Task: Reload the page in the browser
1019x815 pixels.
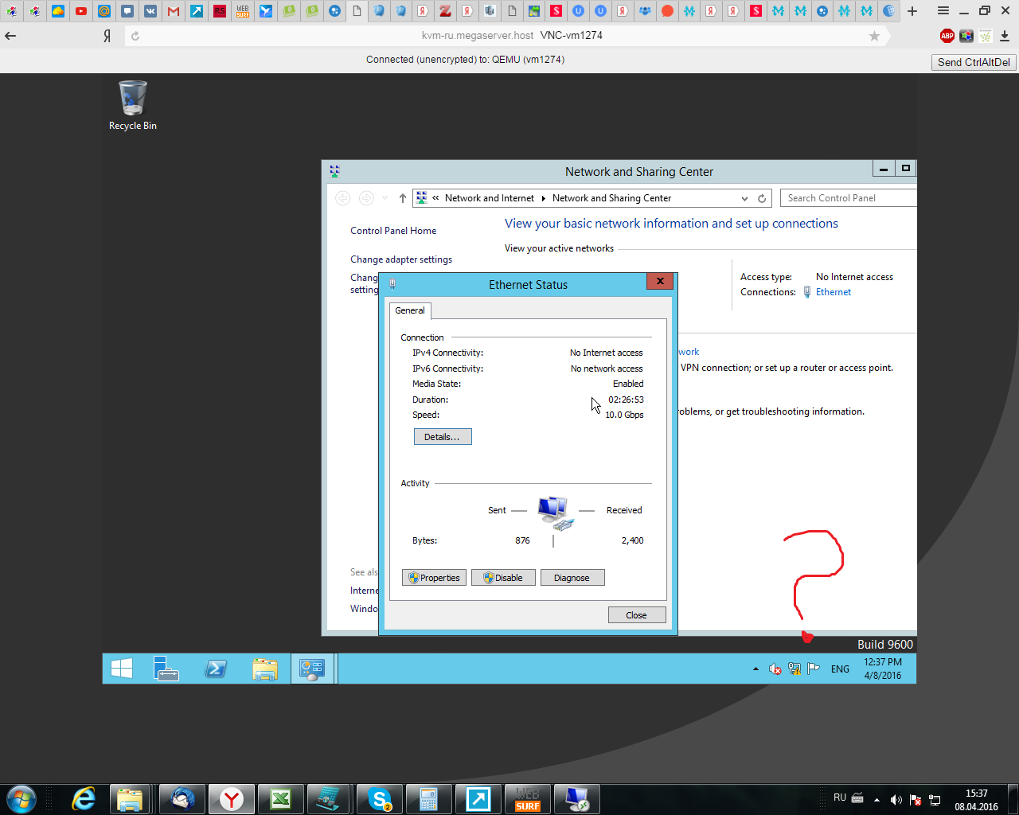Action: 135,36
